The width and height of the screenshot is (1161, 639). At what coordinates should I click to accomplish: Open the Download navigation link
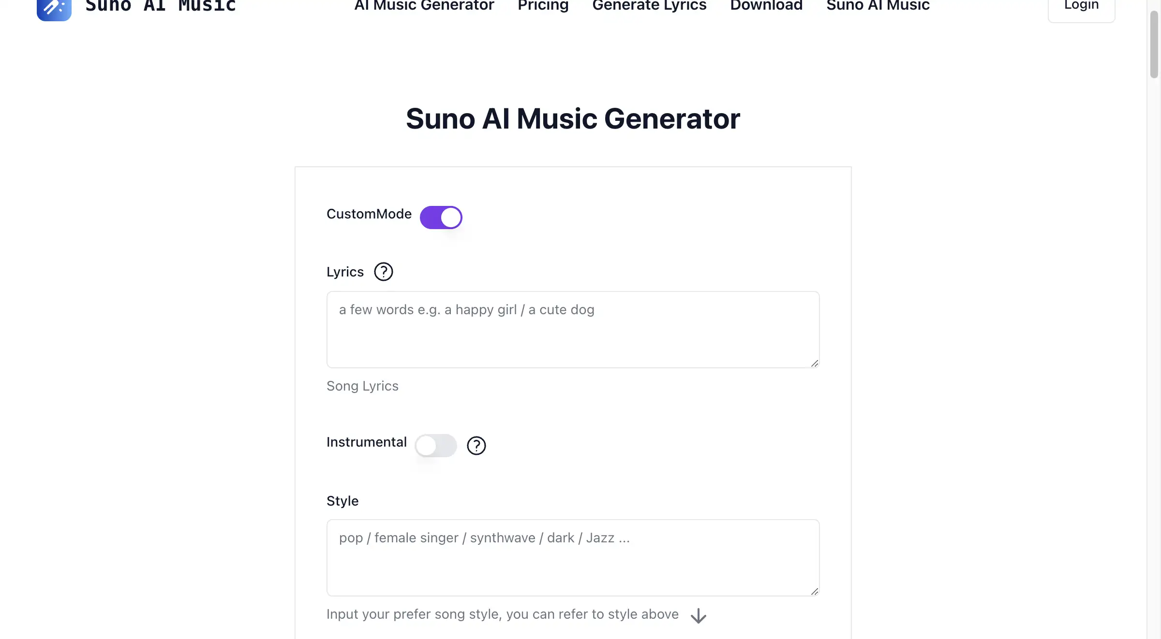(766, 6)
